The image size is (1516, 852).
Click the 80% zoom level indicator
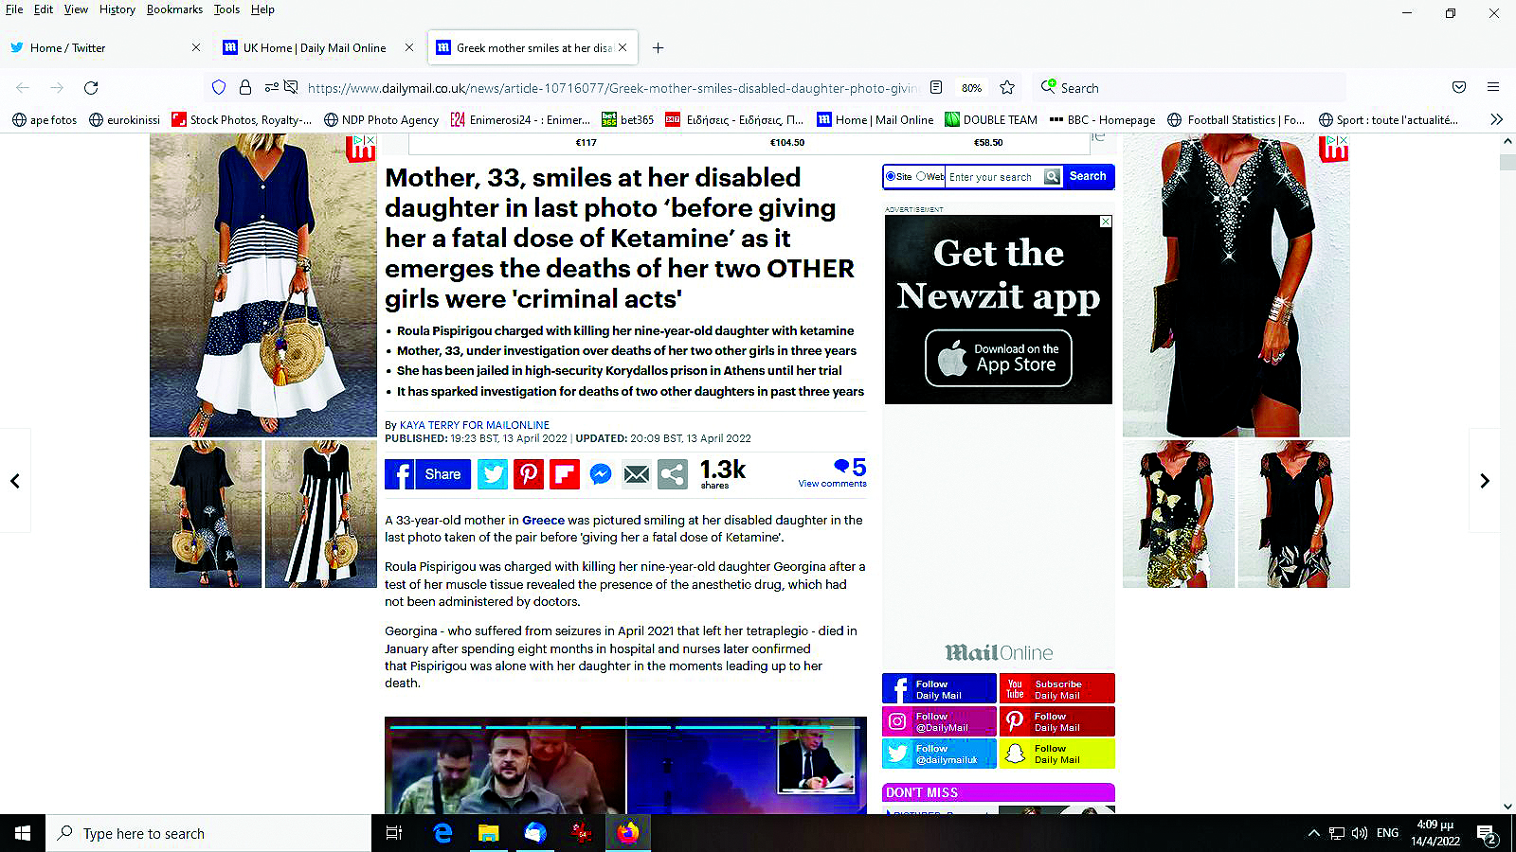click(x=971, y=88)
